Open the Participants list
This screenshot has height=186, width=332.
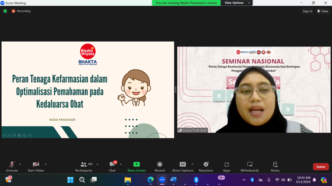click(84, 166)
